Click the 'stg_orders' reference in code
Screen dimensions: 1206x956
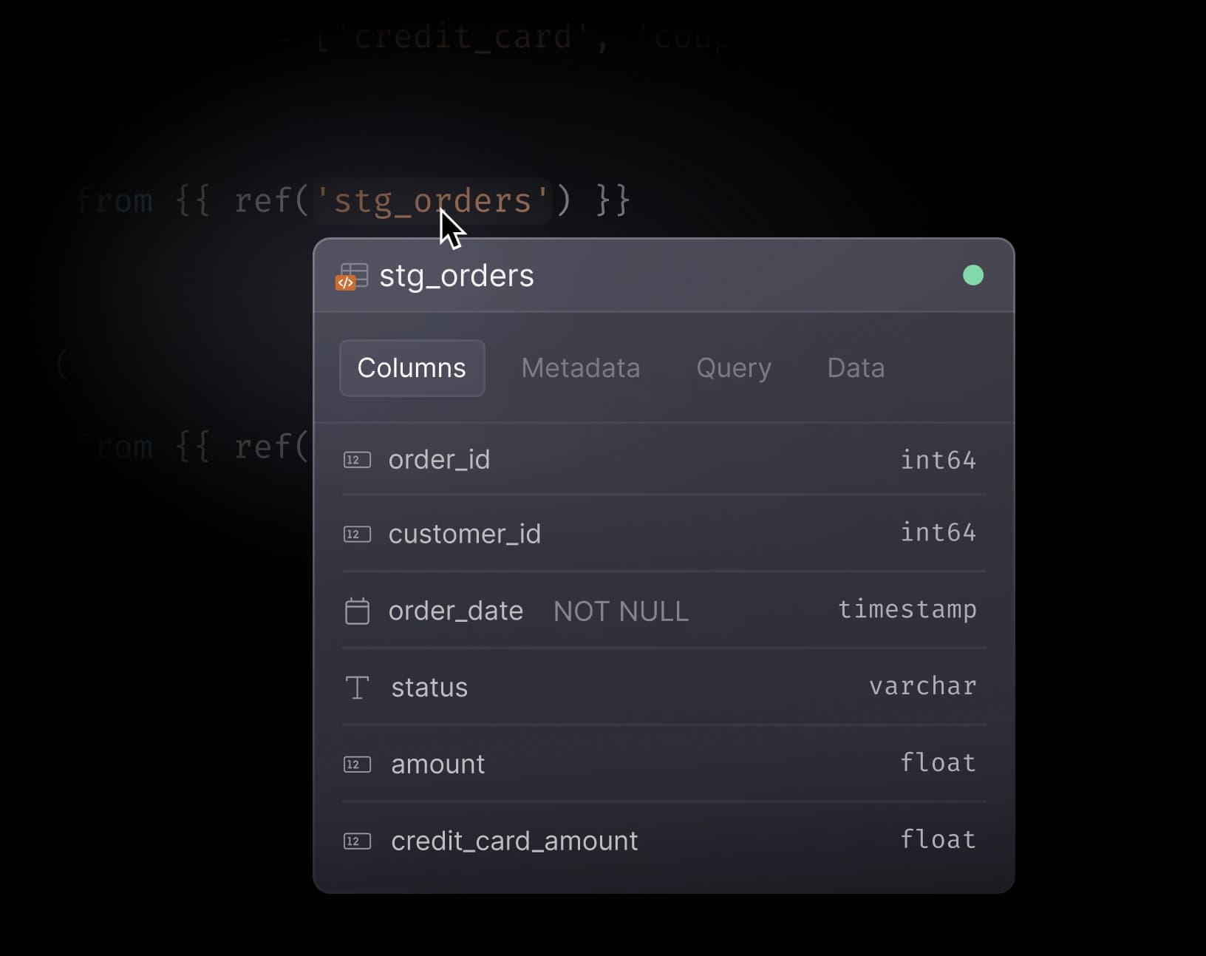(x=432, y=201)
